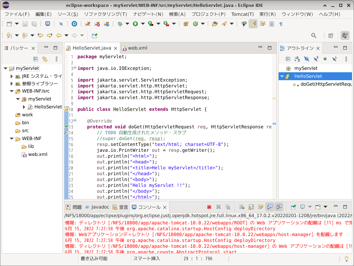Open dropdown next to New toolbar icon
The width and height of the screenshot is (354, 266).
click(17, 24)
